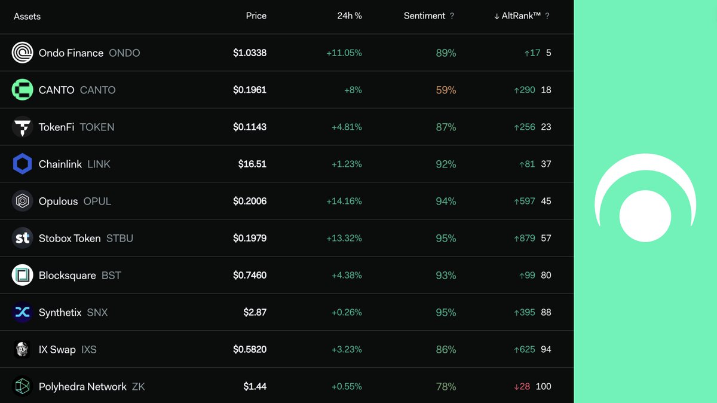717x403 pixels.
Task: Click the Synthetix coin logo
Action: click(22, 312)
